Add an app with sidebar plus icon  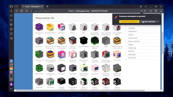(x=11, y=79)
